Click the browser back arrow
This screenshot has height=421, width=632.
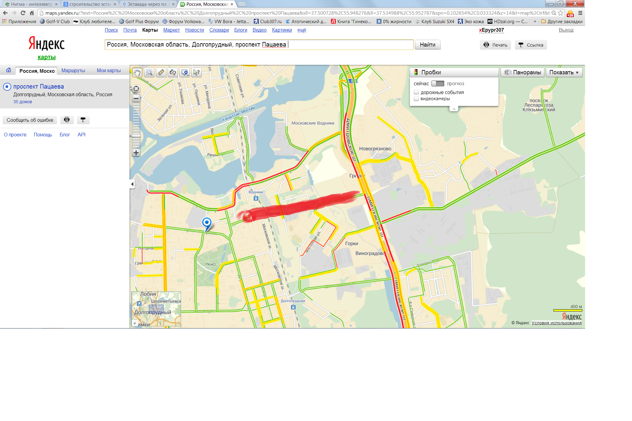5,13
